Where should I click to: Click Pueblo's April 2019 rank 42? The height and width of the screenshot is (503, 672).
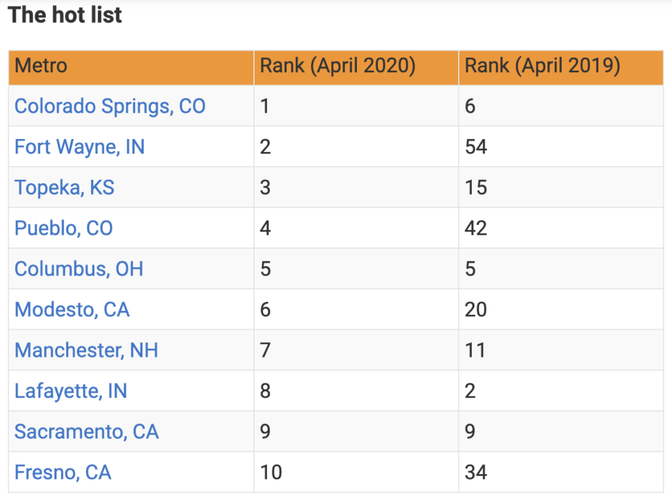coord(476,228)
